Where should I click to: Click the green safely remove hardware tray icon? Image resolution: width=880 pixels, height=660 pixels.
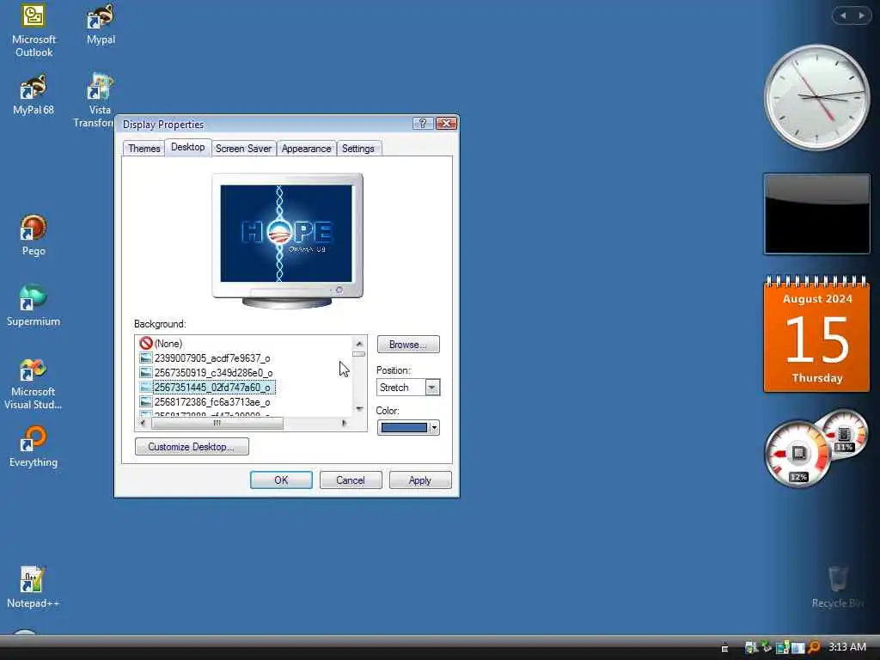(767, 646)
